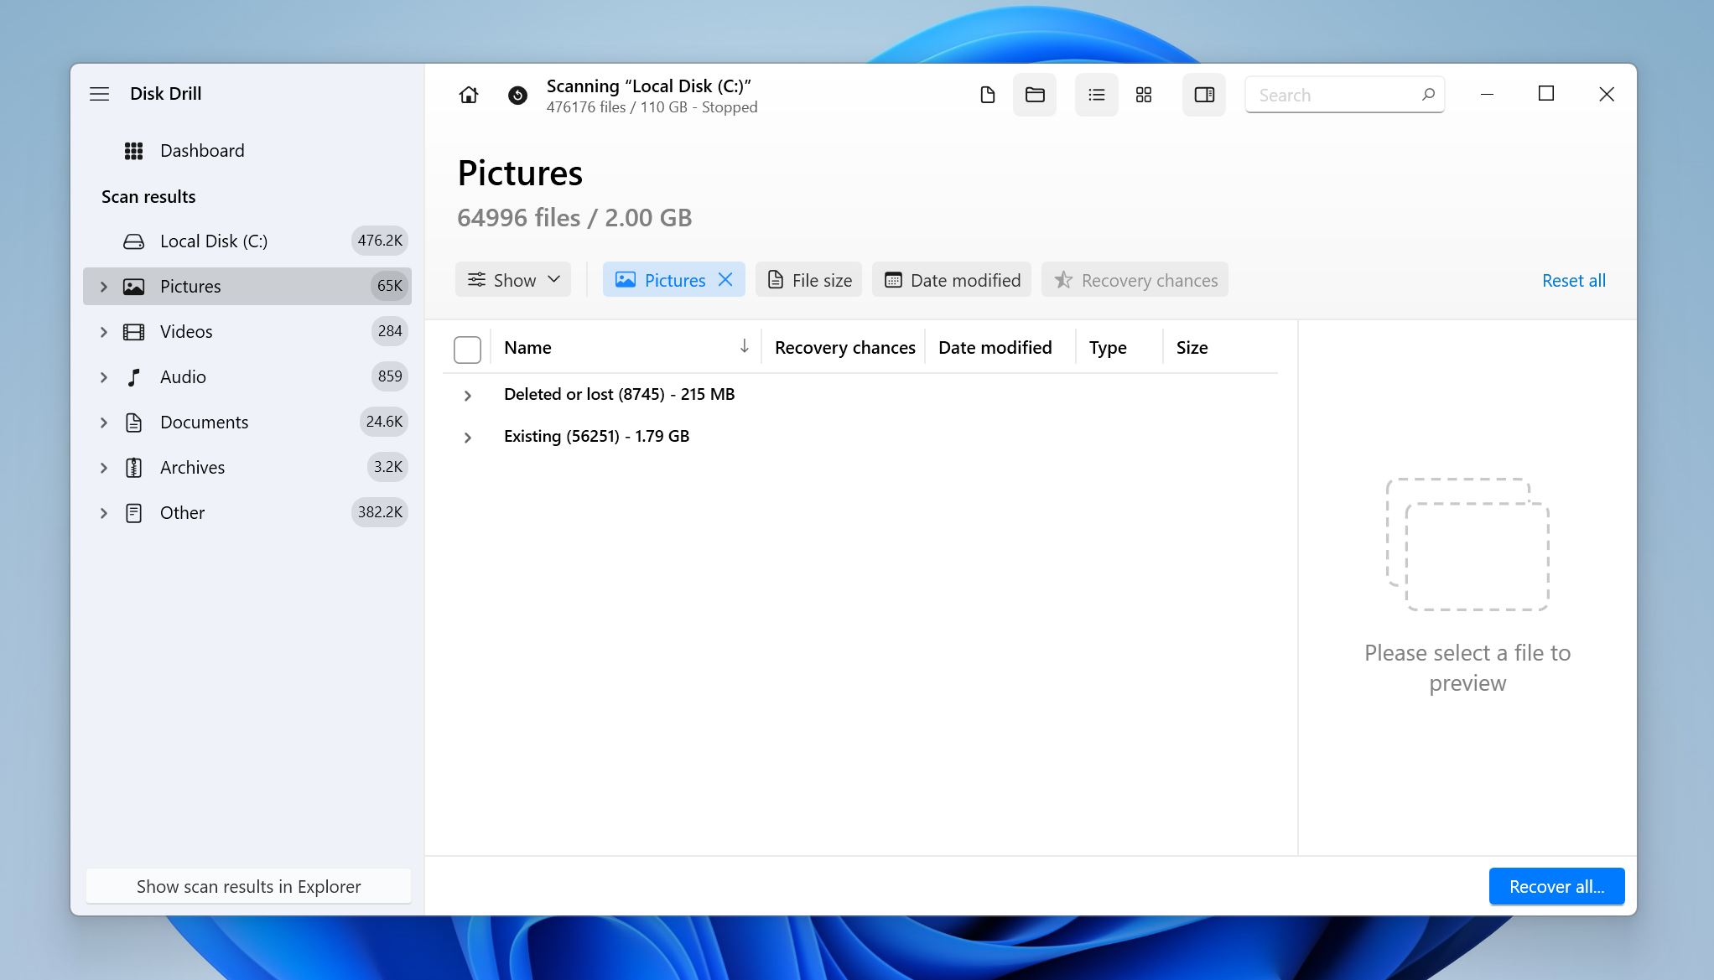Click the Search input field

pos(1344,94)
